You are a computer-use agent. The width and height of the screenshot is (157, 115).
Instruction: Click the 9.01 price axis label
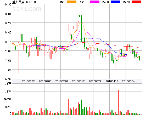point(8,14)
